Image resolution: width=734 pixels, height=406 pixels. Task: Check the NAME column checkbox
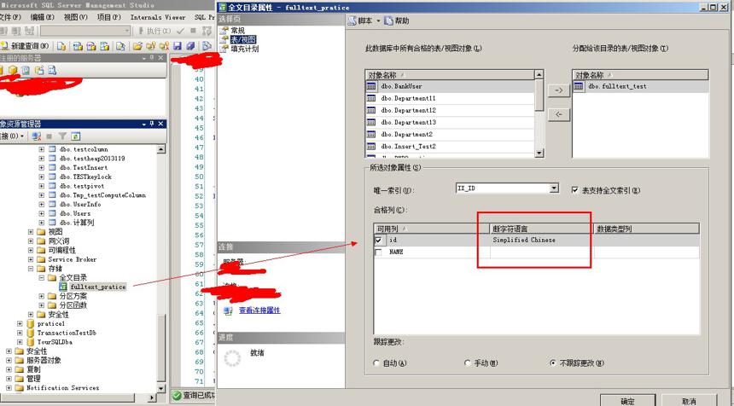pyautogui.click(x=378, y=252)
